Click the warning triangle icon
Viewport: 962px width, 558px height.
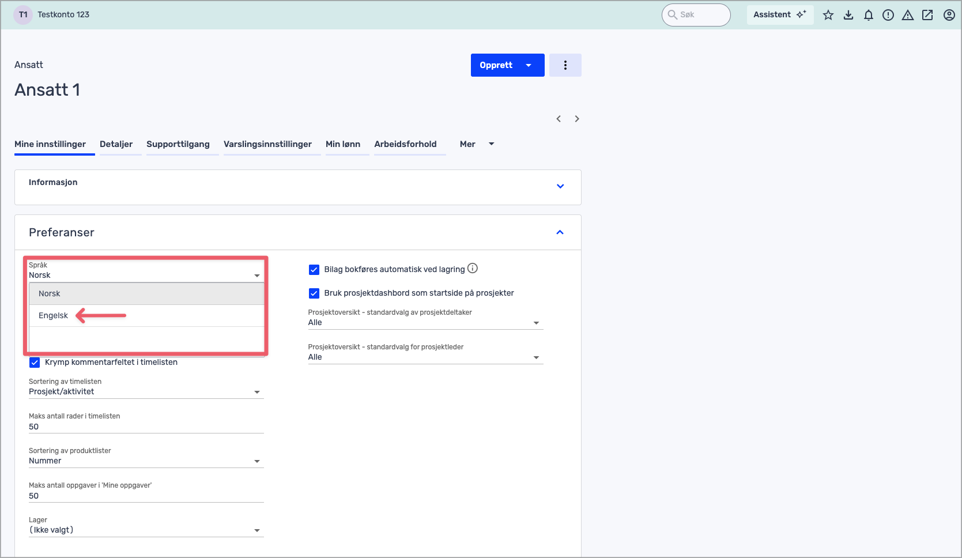coord(908,15)
